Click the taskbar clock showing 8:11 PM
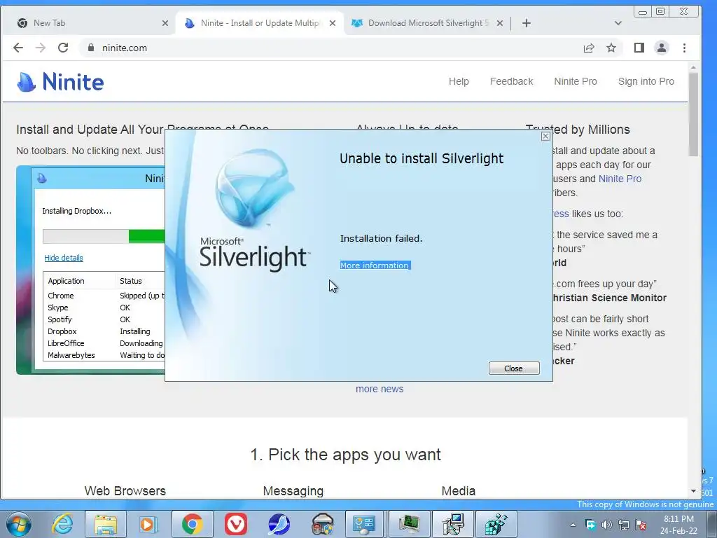This screenshot has width=717, height=538. pos(679,525)
